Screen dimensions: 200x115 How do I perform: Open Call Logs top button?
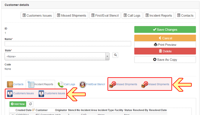point(132,16)
